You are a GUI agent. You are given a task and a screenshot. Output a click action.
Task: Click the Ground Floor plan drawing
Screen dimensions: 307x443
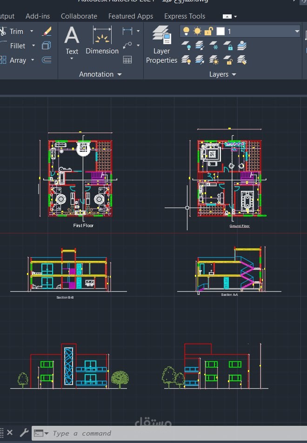[229, 178]
